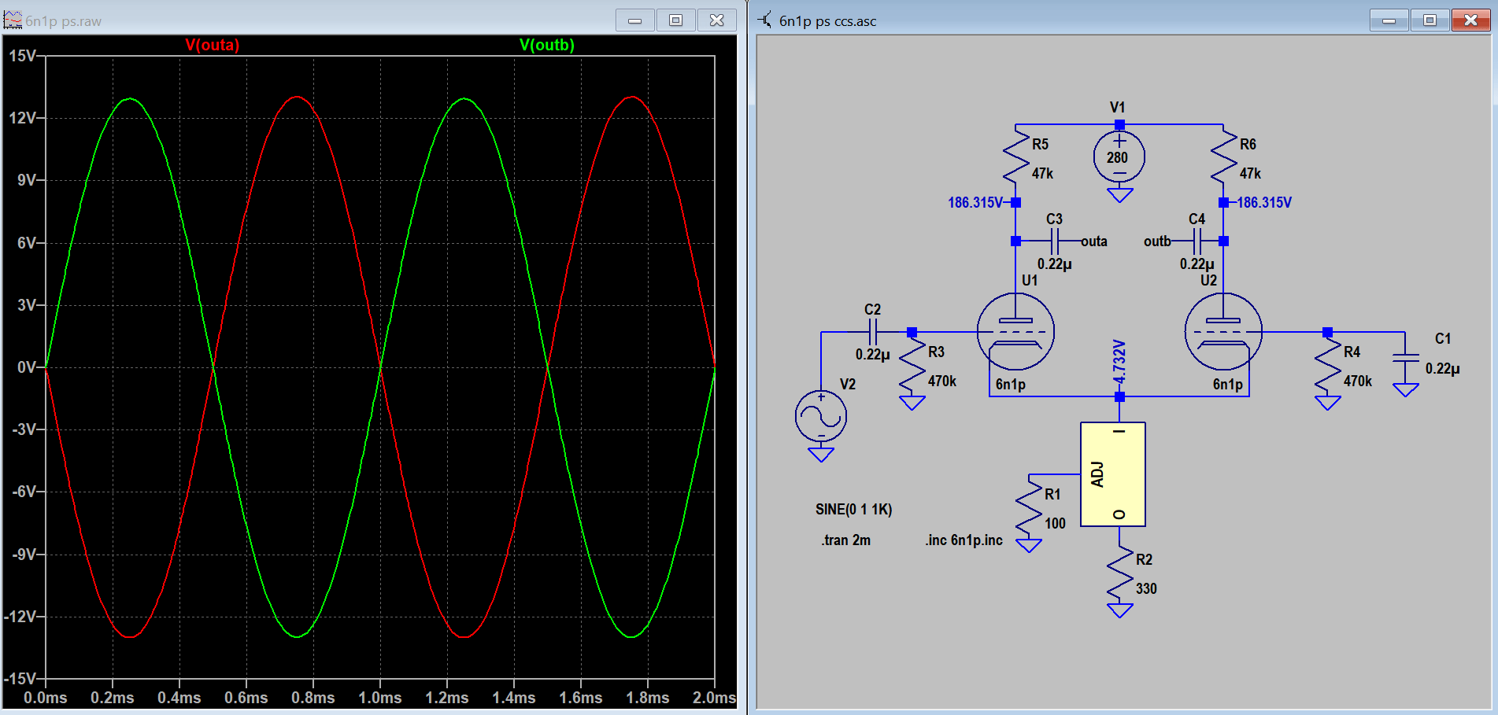1498x715 pixels.
Task: Click the ground symbol under V1
Action: pos(1119,195)
